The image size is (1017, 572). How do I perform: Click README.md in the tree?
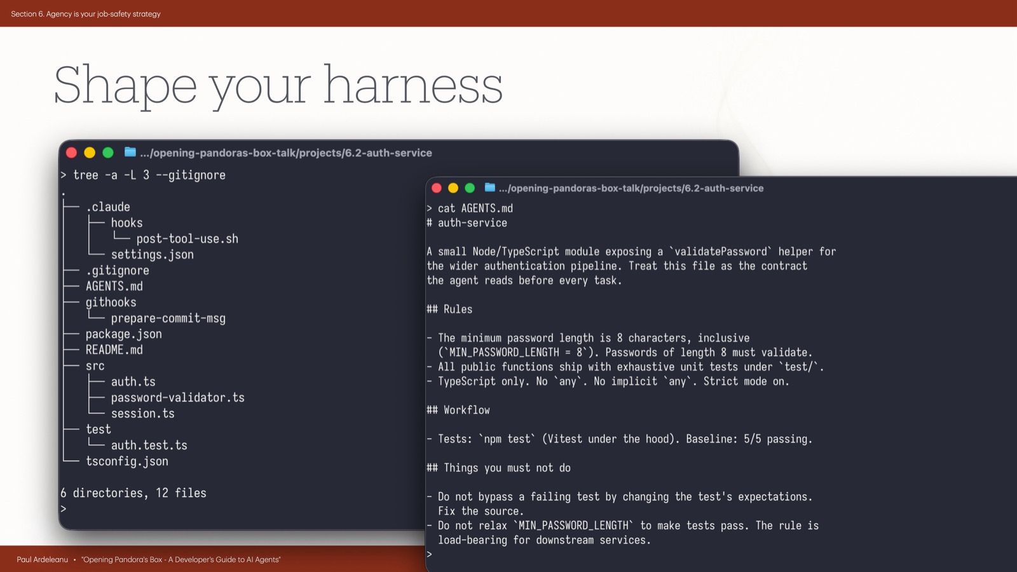[114, 350]
